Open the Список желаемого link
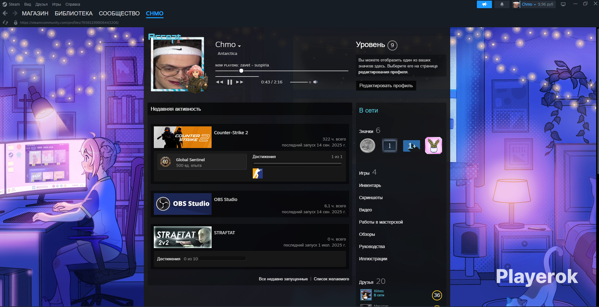 click(x=331, y=279)
